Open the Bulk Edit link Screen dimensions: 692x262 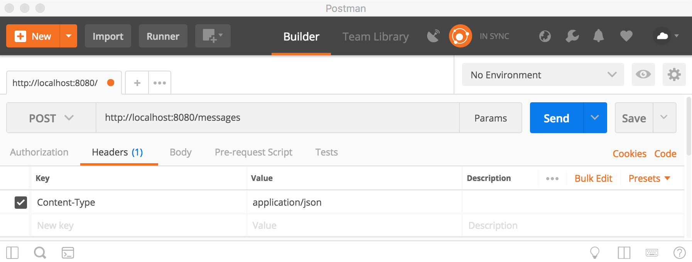coord(593,178)
